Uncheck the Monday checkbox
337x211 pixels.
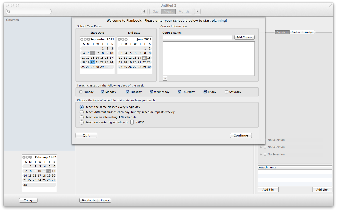click(x=103, y=92)
